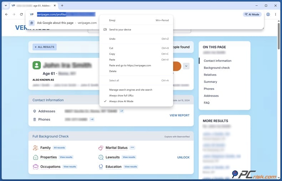Reload the page with the refresh icon

21,14
